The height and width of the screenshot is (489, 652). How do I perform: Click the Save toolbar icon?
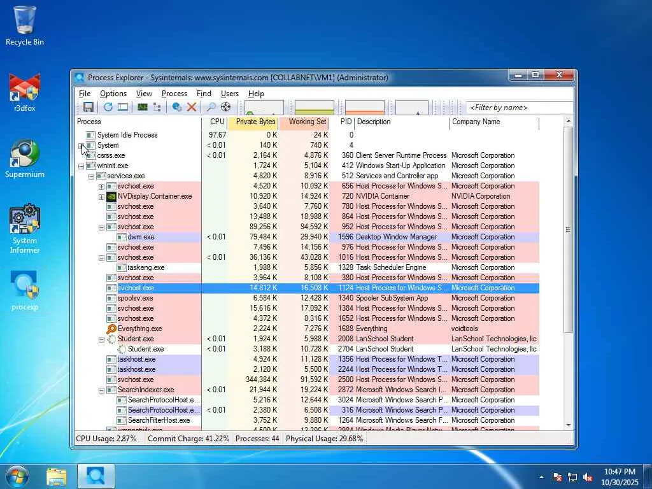(88, 107)
